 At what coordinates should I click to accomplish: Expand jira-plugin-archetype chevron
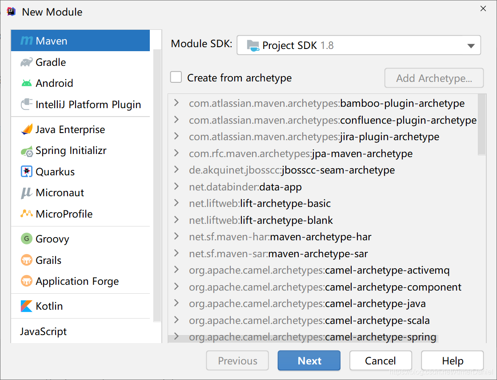176,136
